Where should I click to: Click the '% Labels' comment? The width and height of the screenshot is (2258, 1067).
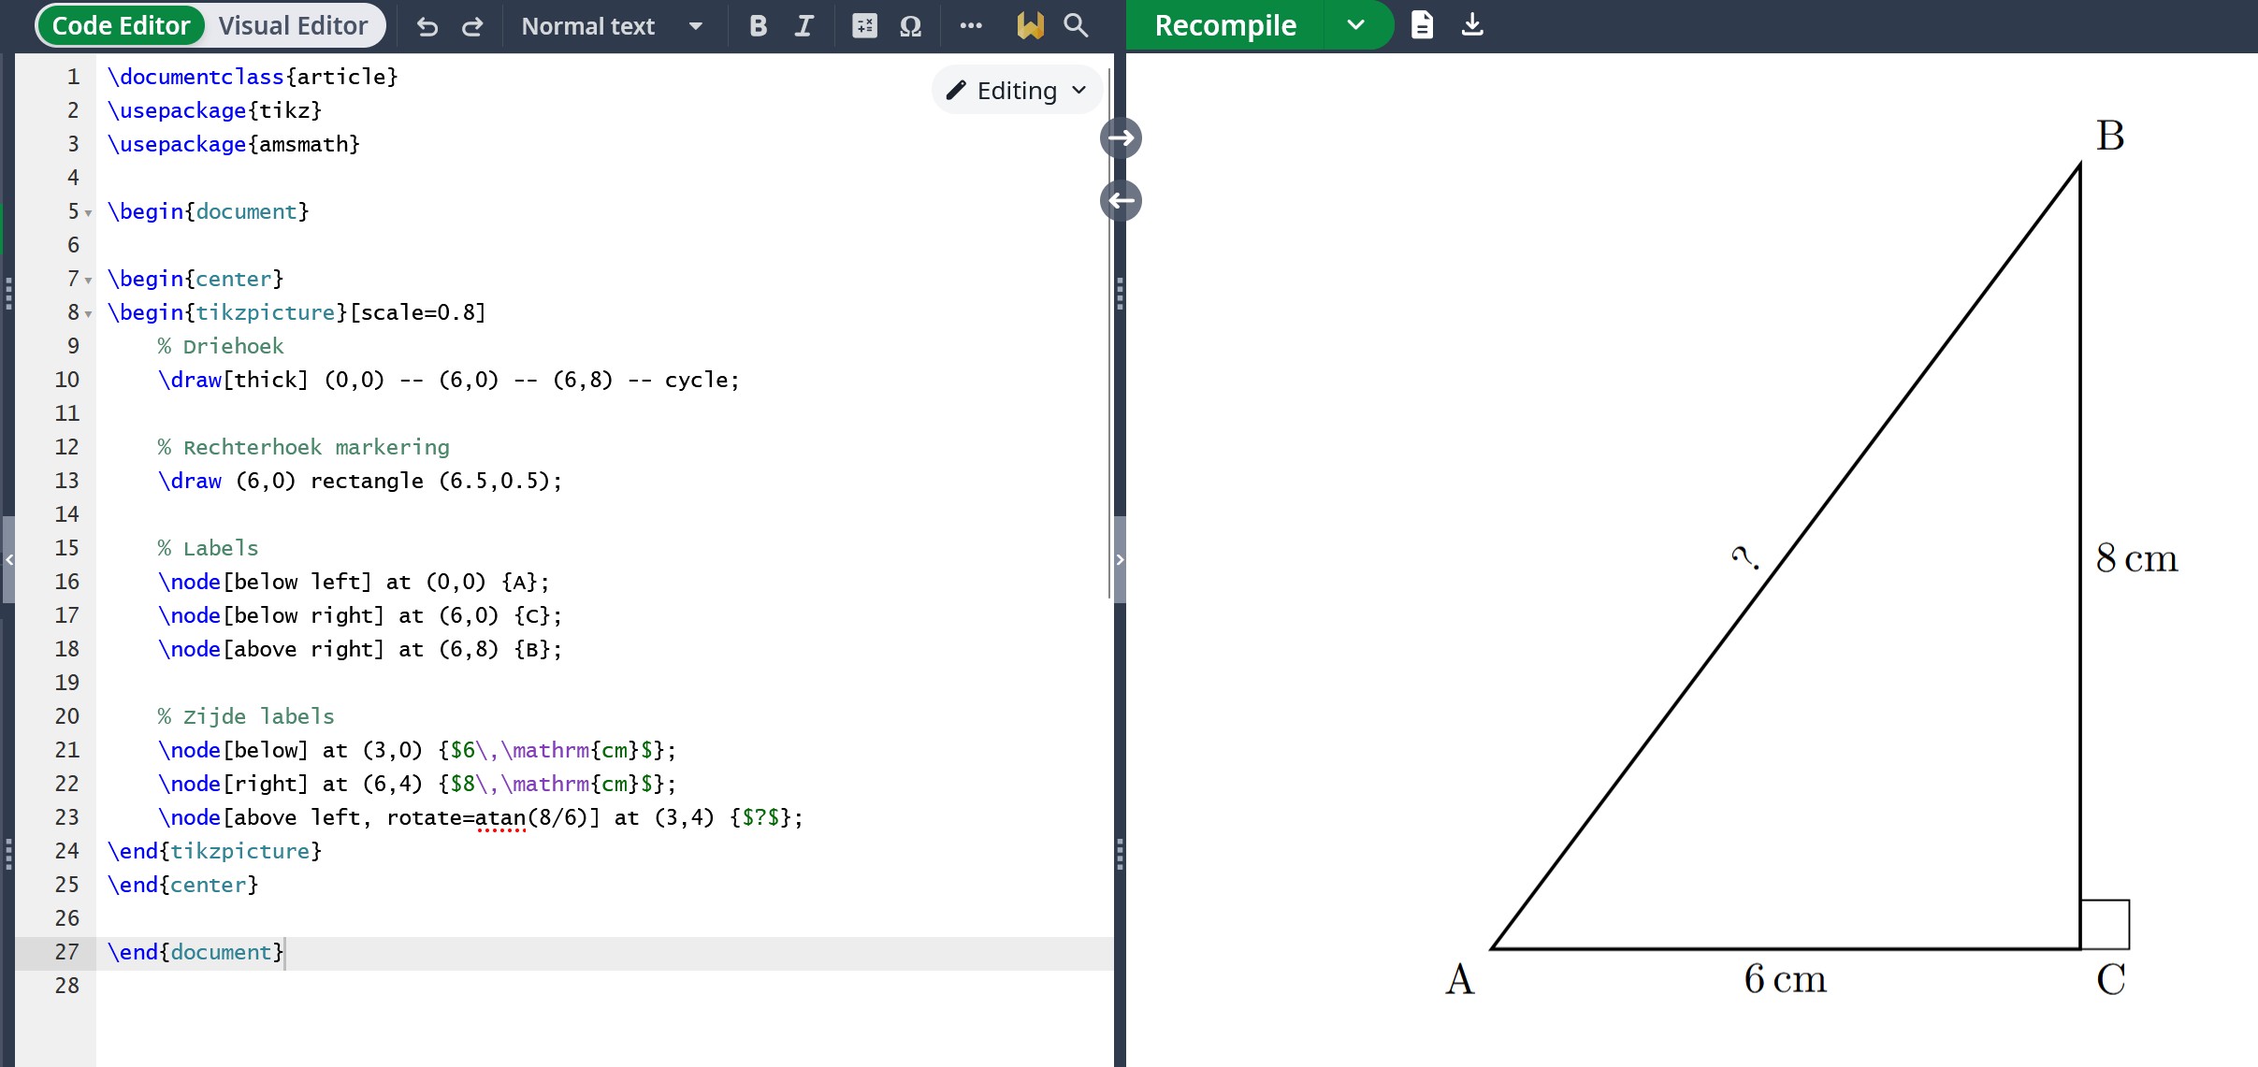[208, 548]
